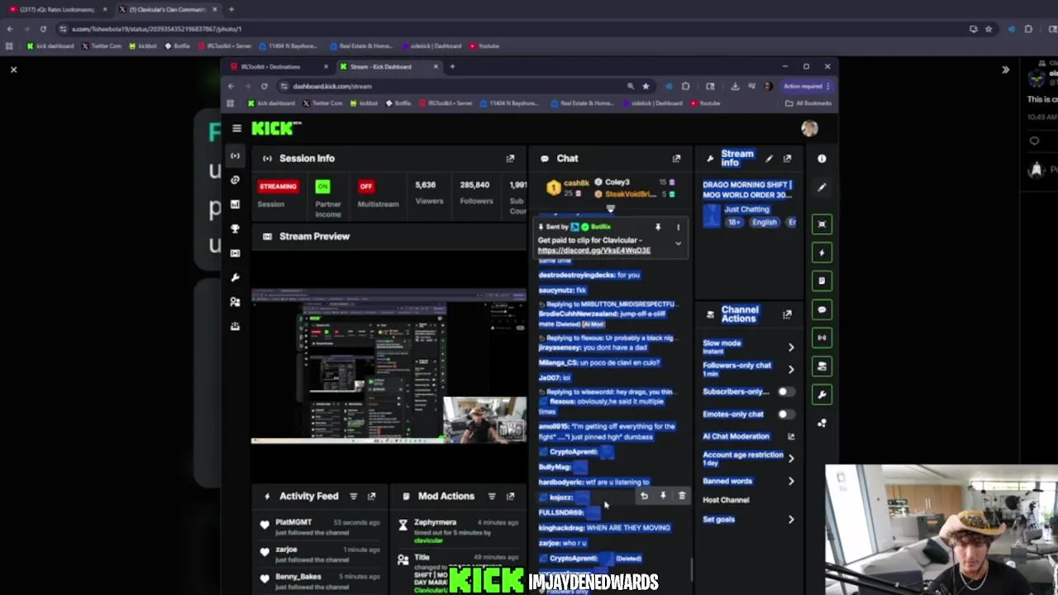Reload the inner browser page

pyautogui.click(x=264, y=86)
